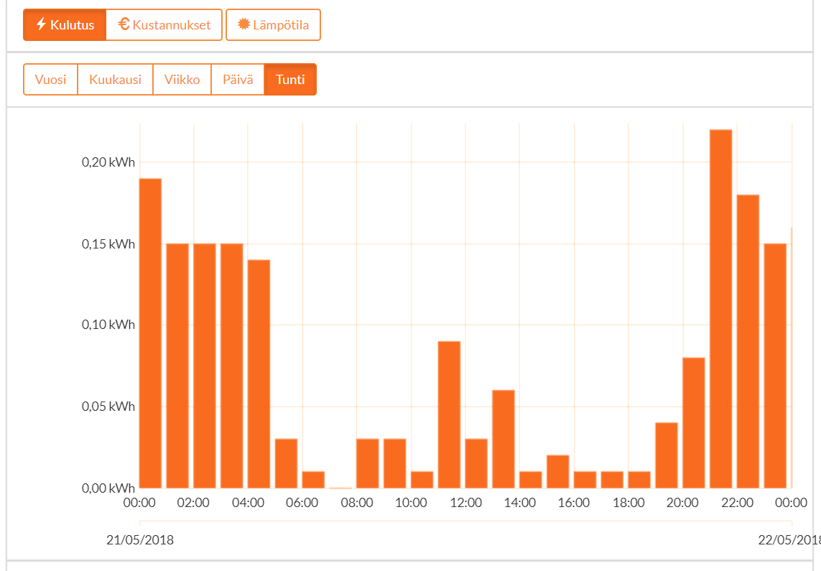Switch period to Kuukausi
821x571 pixels.
115,80
